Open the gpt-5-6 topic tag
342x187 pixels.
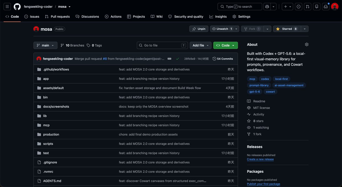[255, 92]
